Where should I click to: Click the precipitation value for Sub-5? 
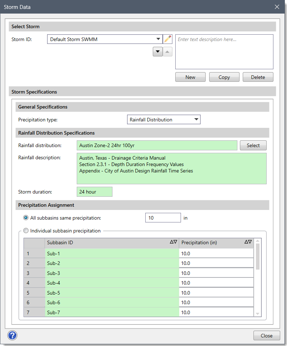point(216,292)
